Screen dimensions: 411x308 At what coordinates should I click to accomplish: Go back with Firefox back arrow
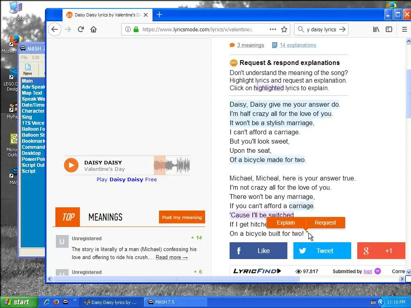(55, 29)
